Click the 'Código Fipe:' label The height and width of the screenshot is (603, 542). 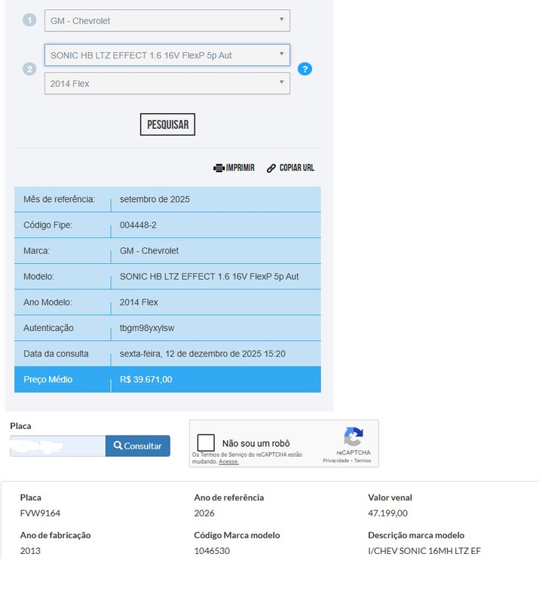tap(48, 225)
